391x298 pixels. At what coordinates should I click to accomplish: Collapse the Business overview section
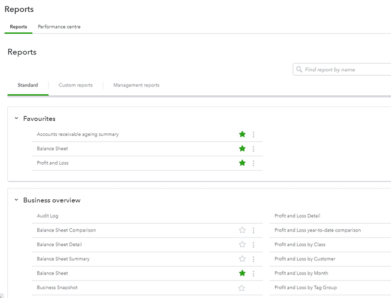point(16,200)
